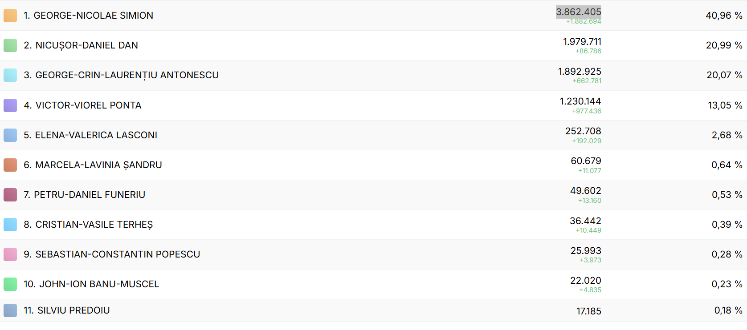The height and width of the screenshot is (330, 747).
Task: Select the 2,68 % share for Lasconi
Action: [727, 135]
